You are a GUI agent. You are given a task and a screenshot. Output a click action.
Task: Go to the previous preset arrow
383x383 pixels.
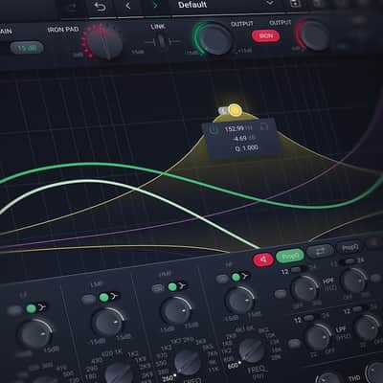(128, 6)
